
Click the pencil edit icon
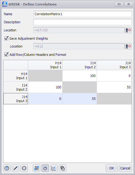[15, 168]
